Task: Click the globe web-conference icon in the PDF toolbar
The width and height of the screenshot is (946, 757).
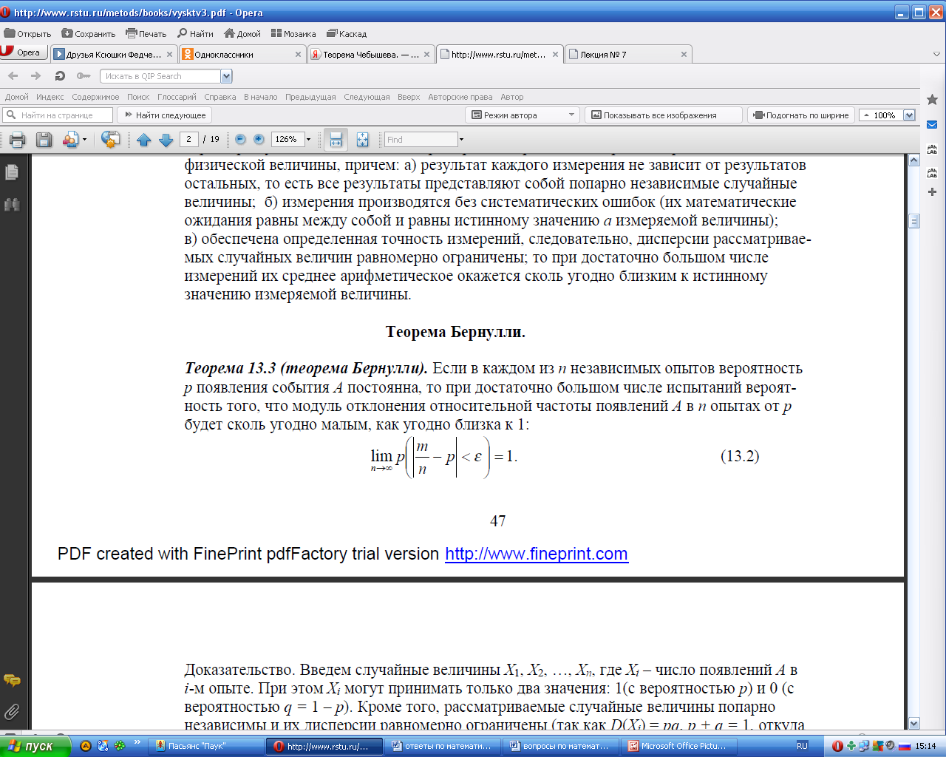Action: 111,140
